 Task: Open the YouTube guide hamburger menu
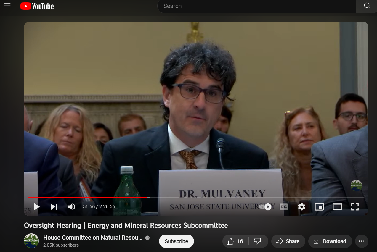pyautogui.click(x=7, y=6)
